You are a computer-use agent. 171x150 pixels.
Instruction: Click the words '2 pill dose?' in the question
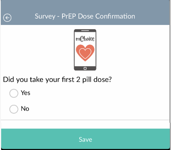point(94,79)
